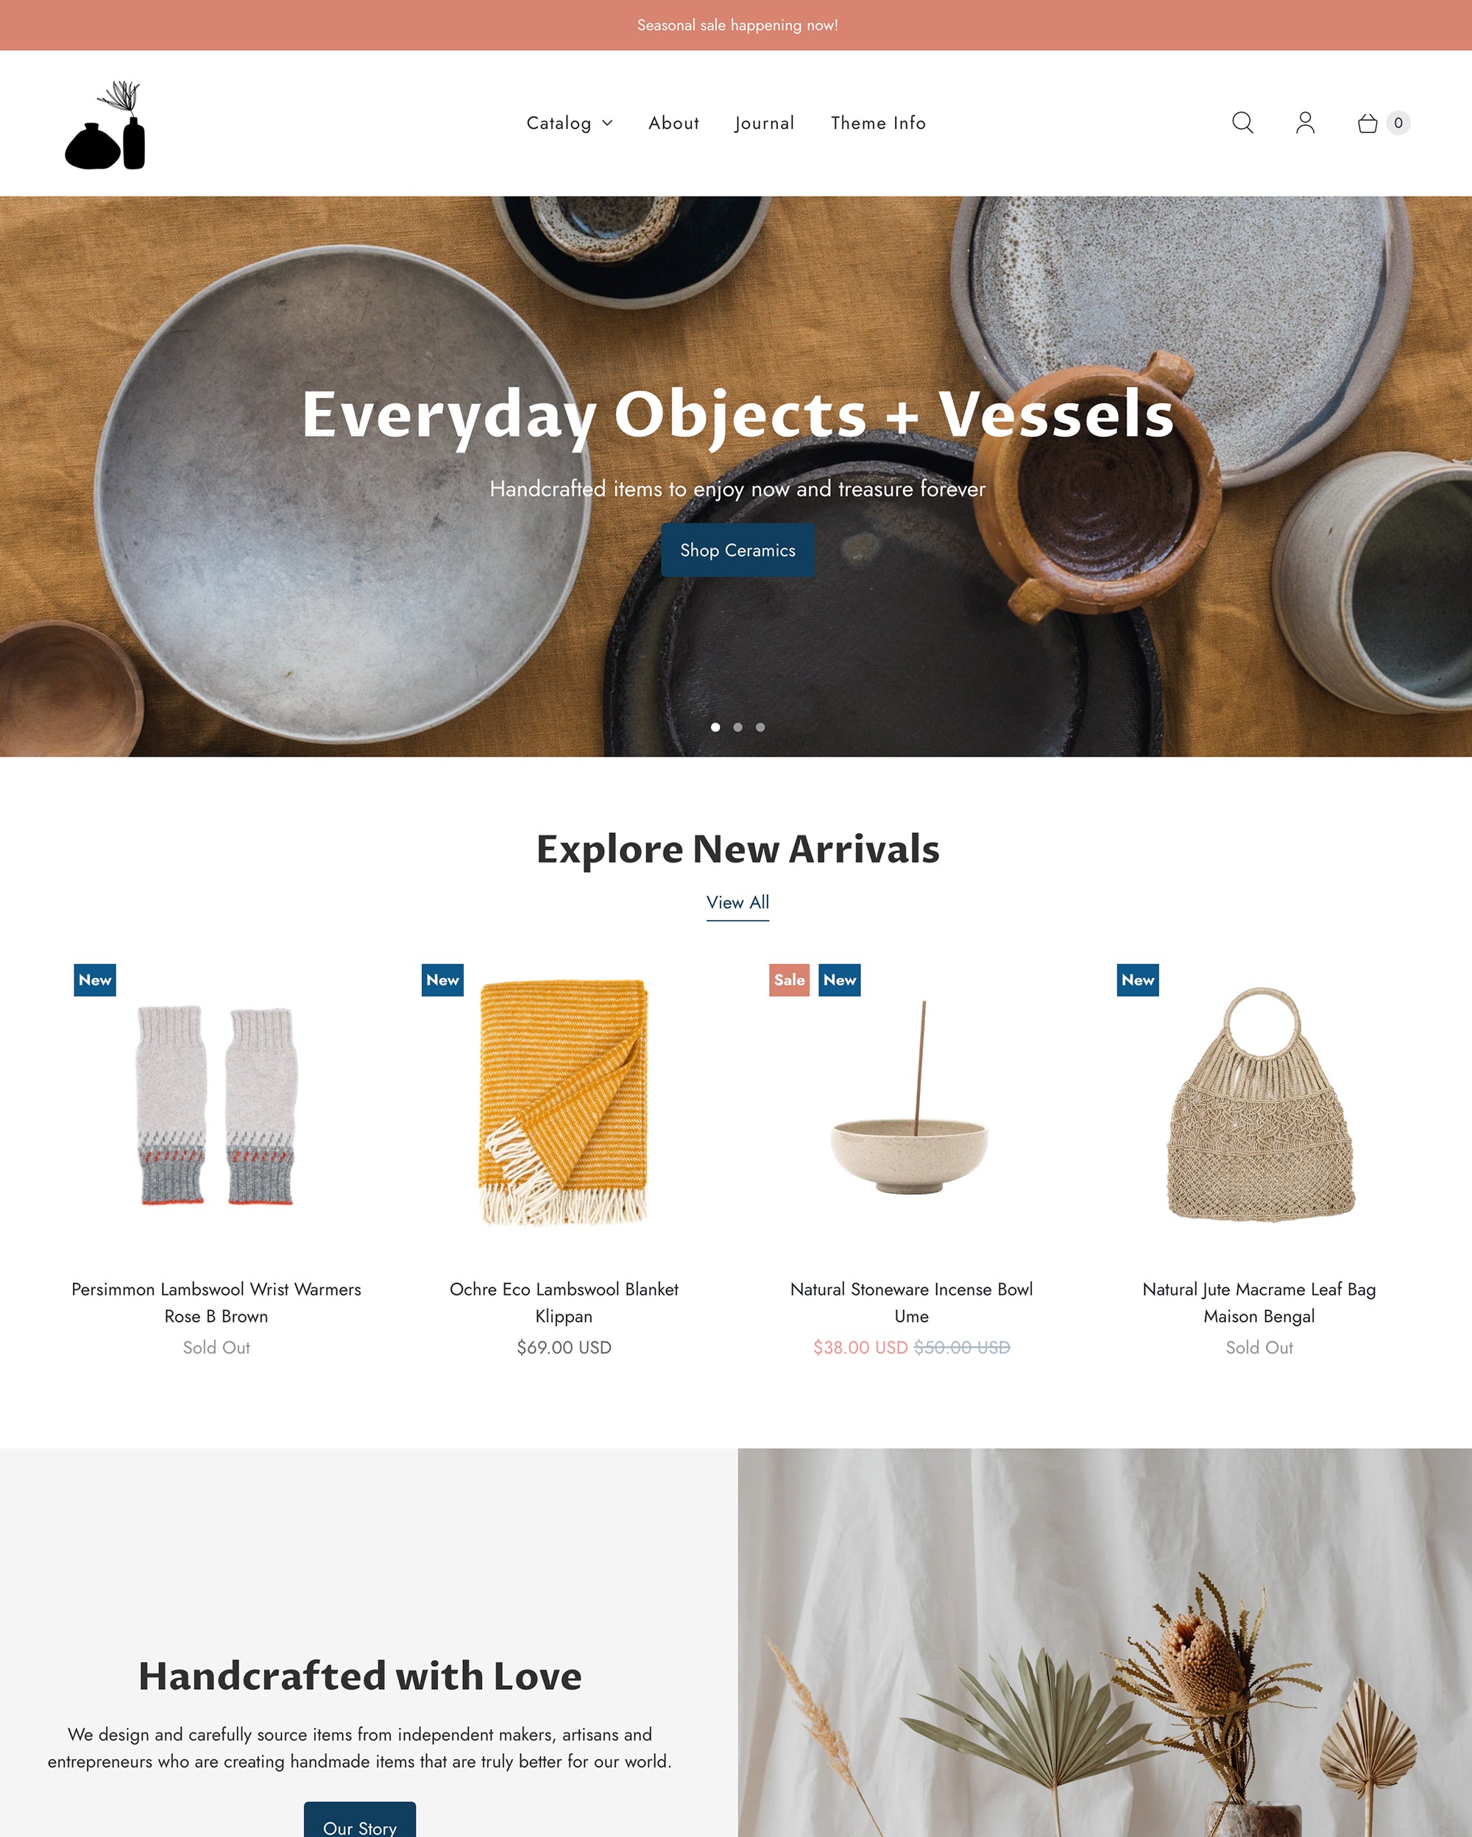Click the Seasonal sale announcement bar
Image resolution: width=1472 pixels, height=1837 pixels.
pyautogui.click(x=736, y=25)
